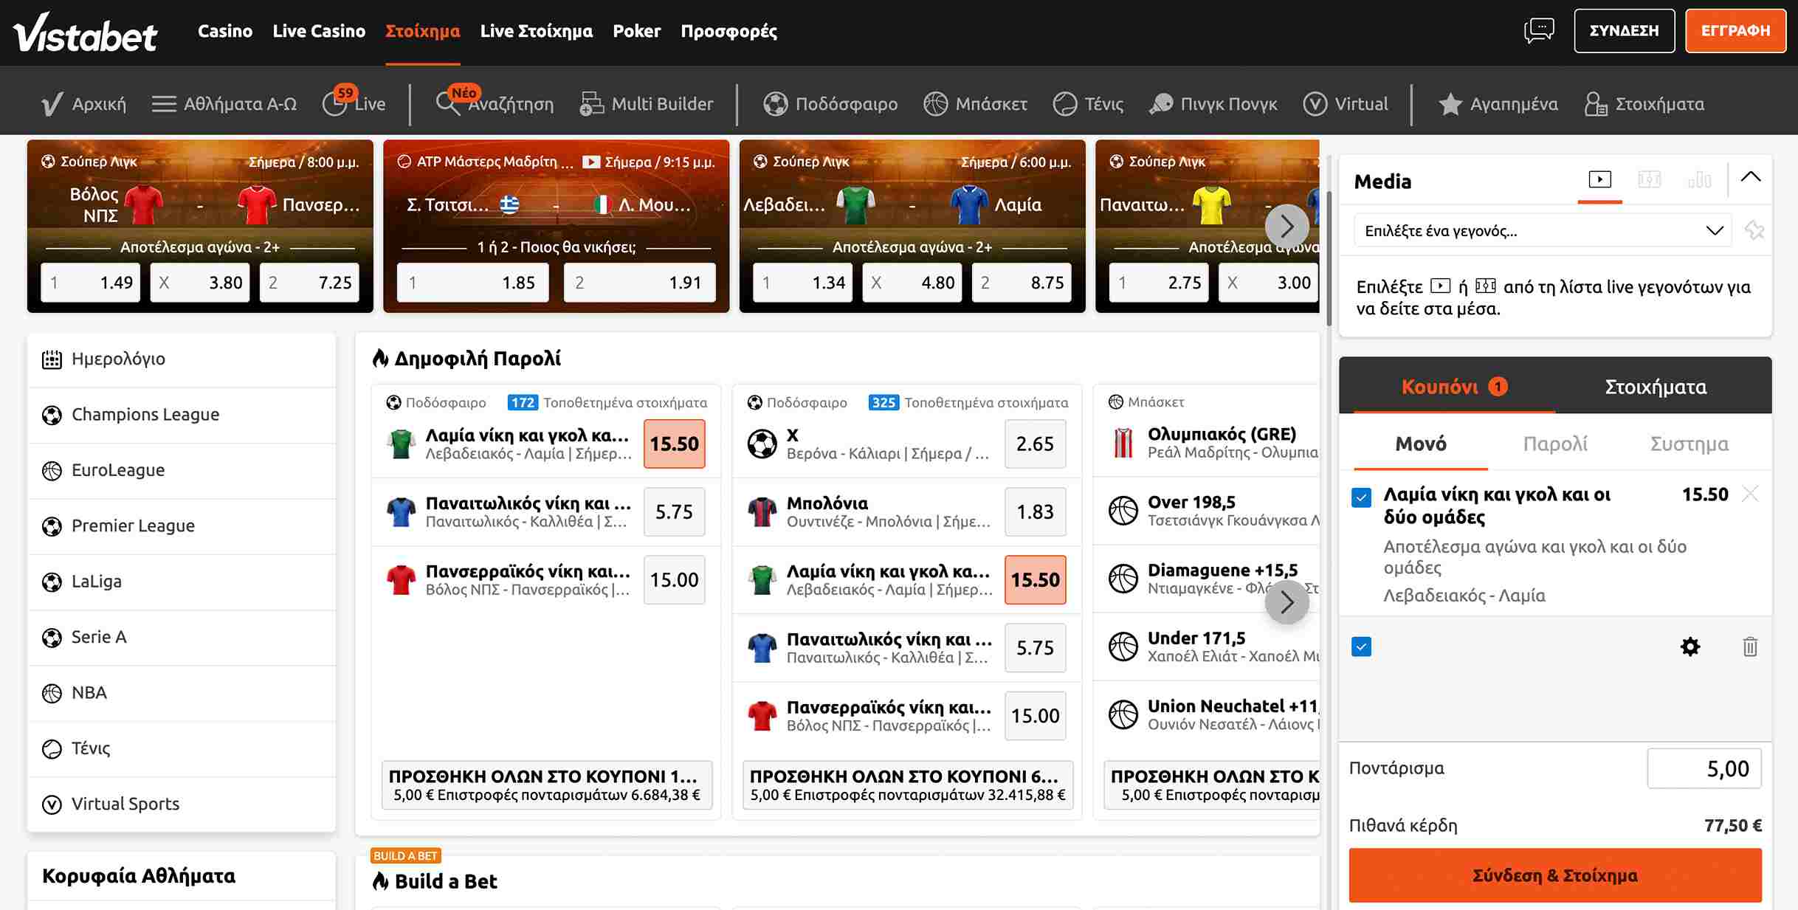Image resolution: width=1798 pixels, height=910 pixels.
Task: Open the live chat support icon
Action: pyautogui.click(x=1539, y=31)
